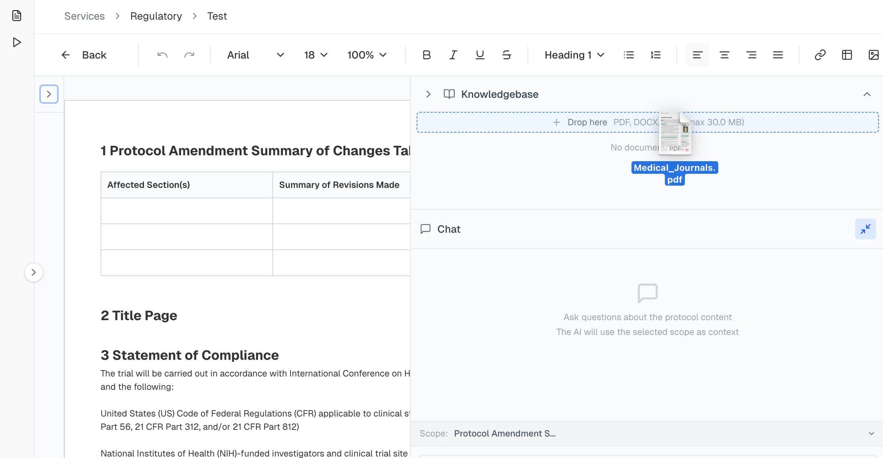The image size is (883, 458).
Task: Collapse the Knowledgebase panel
Action: pos(867,94)
